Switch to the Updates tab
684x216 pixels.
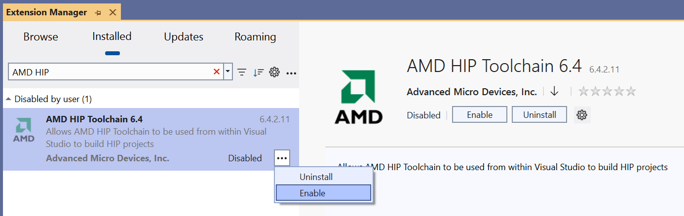click(x=184, y=37)
